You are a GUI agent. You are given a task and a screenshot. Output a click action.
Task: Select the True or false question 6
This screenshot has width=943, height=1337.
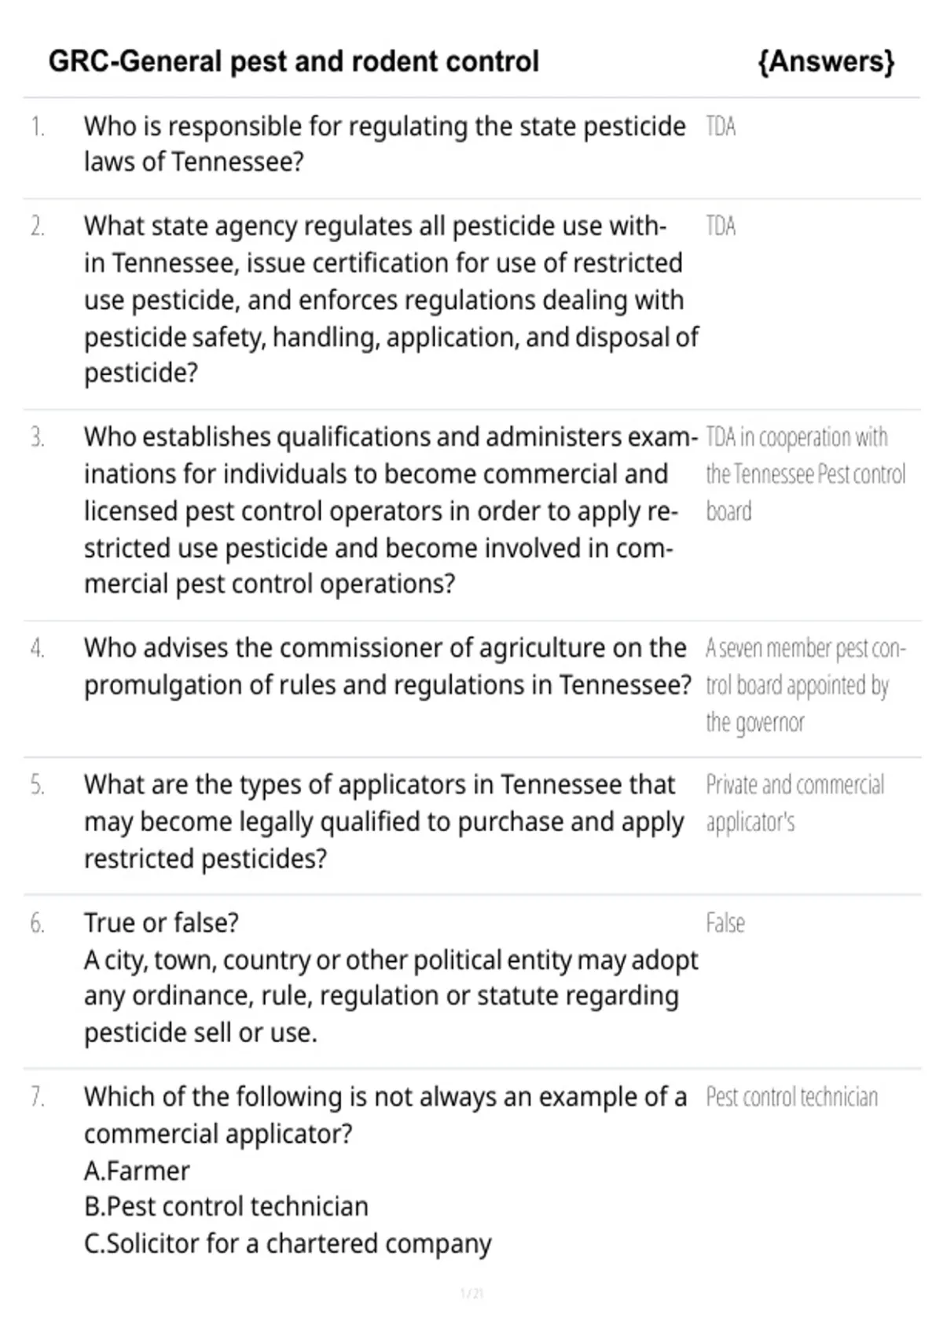(391, 978)
